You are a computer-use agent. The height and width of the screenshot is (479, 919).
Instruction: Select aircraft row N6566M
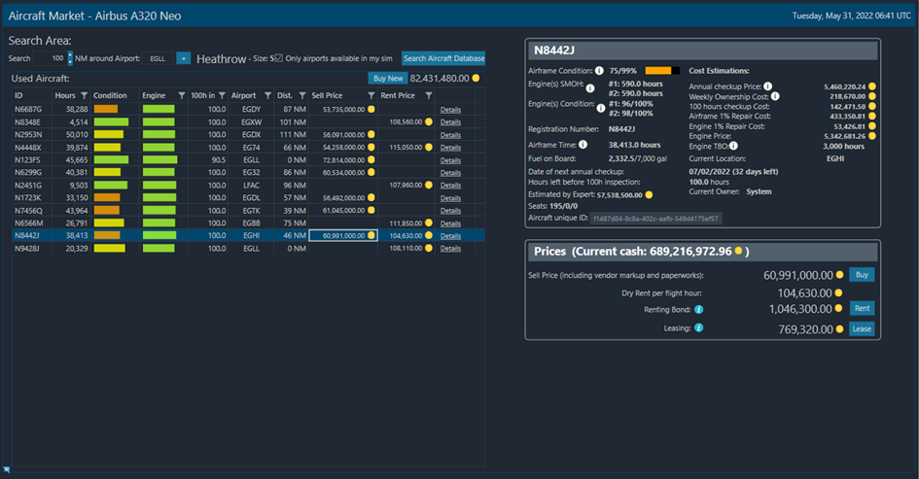[248, 222]
